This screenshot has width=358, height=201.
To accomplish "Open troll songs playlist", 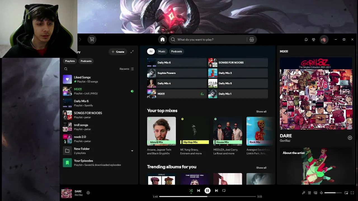I will point(98,127).
